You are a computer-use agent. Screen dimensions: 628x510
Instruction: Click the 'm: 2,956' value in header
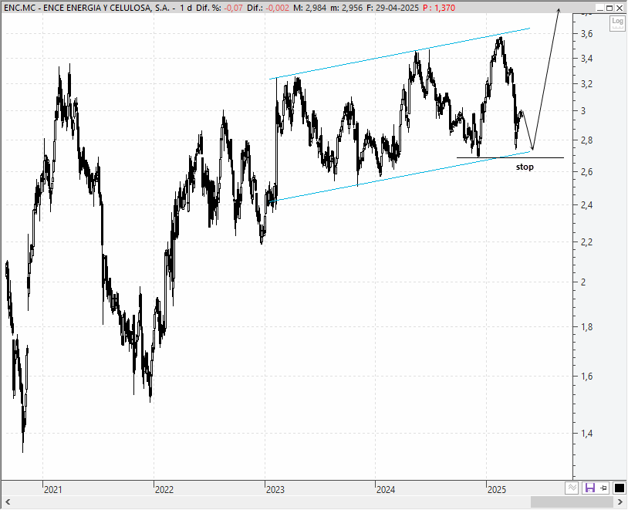(x=346, y=8)
